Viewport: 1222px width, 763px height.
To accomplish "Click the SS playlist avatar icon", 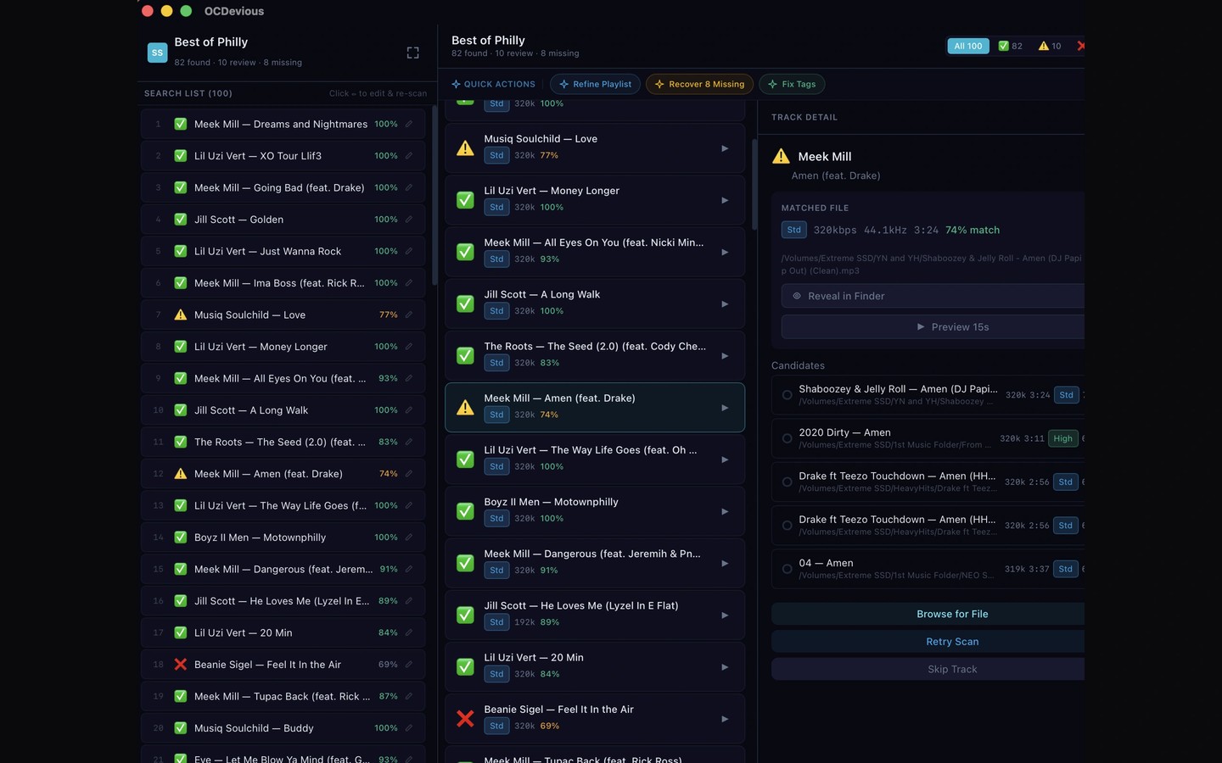I will [x=157, y=53].
